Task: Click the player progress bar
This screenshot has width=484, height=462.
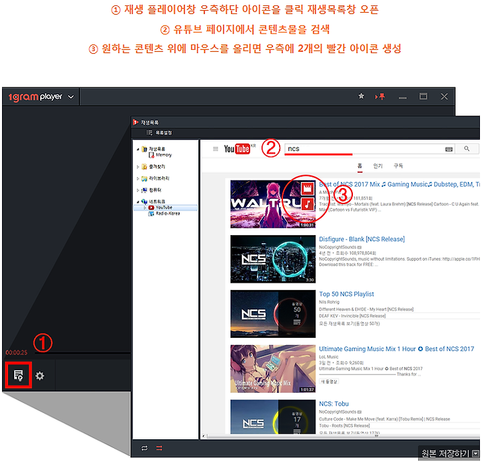Action: pos(83,353)
